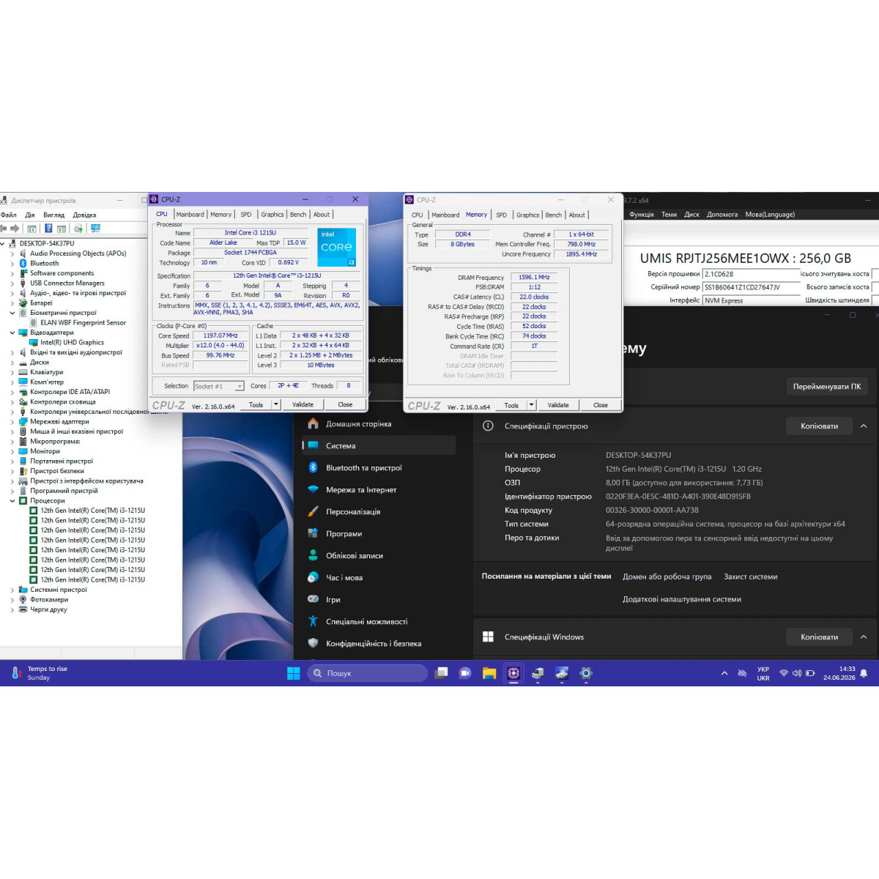879x879 pixels.
Task: Open the Settings gear on the taskbar
Action: point(586,673)
